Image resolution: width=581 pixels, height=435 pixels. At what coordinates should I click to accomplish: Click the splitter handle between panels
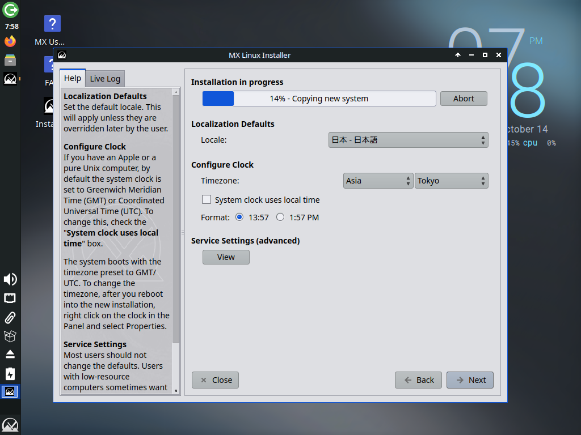coord(183,233)
